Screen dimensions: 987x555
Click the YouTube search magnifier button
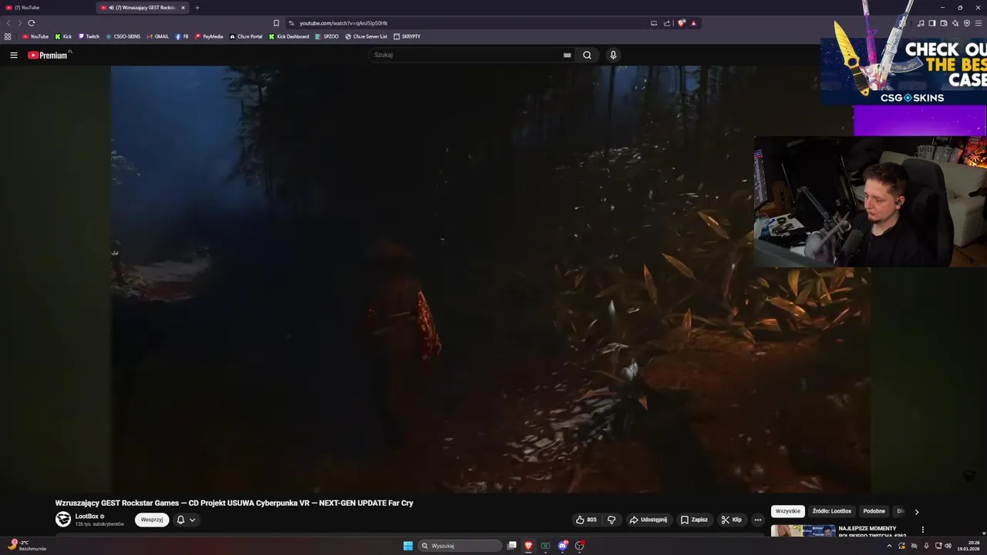pyautogui.click(x=587, y=55)
